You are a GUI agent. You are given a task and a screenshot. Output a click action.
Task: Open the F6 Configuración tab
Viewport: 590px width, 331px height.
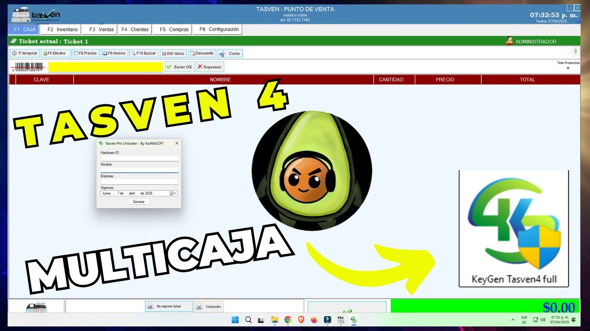[x=217, y=29]
